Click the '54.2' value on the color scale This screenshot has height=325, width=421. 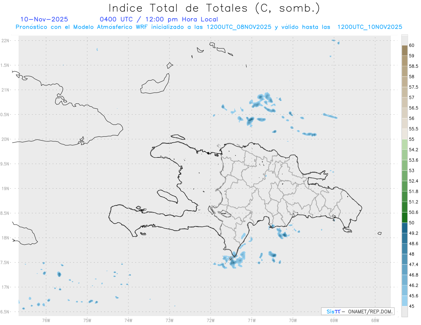pos(414,150)
